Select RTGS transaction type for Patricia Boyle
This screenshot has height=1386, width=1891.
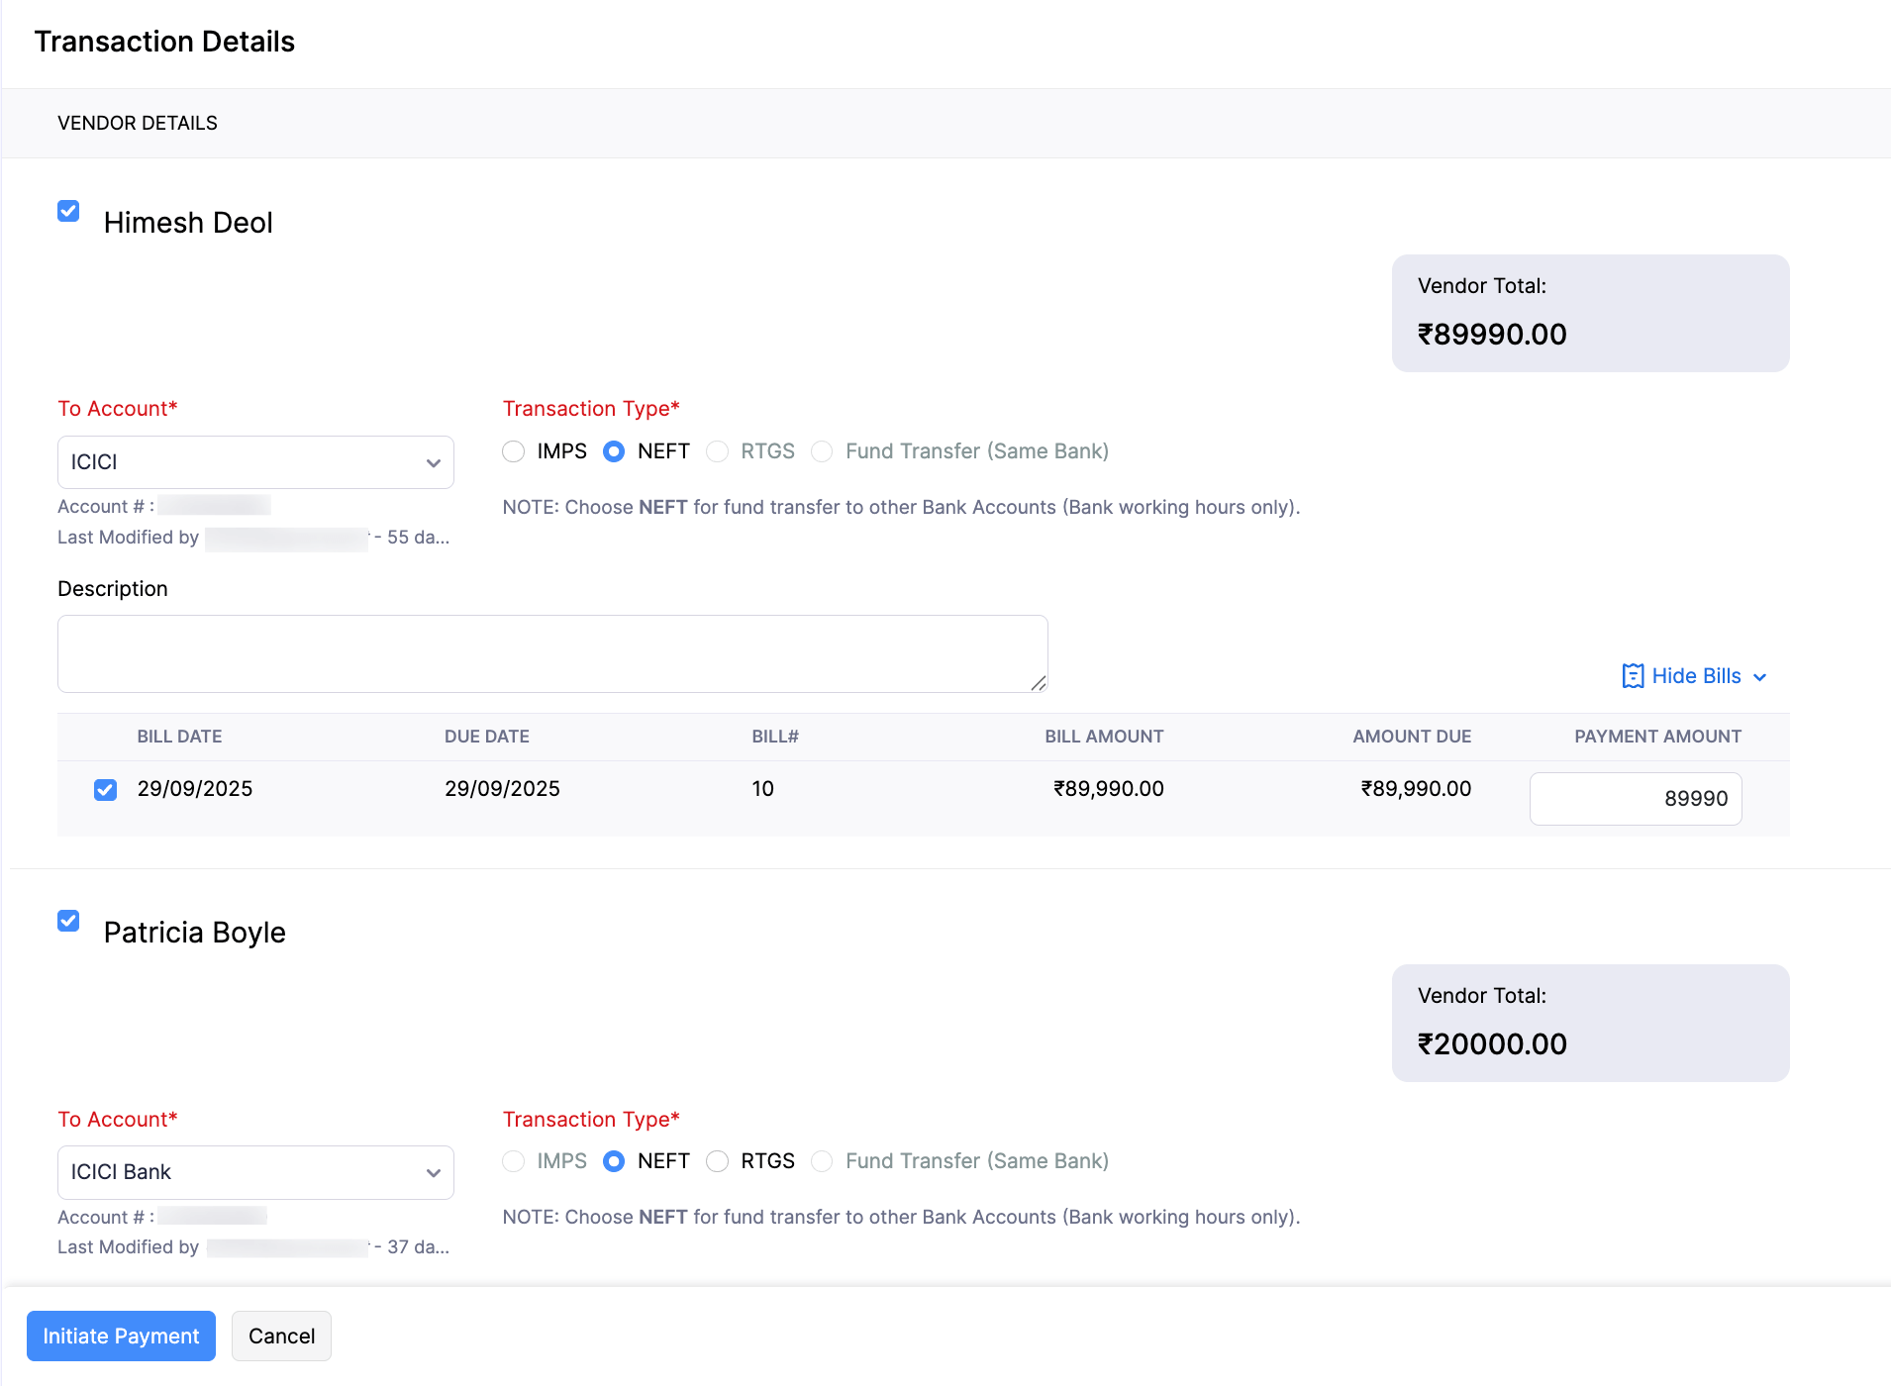(x=717, y=1161)
